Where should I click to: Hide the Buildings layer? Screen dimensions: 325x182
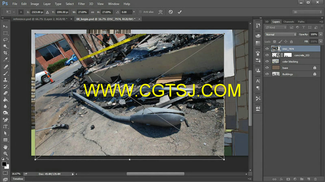(267, 74)
